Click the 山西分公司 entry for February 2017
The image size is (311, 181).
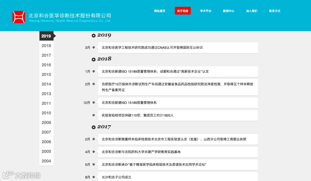click(178, 139)
